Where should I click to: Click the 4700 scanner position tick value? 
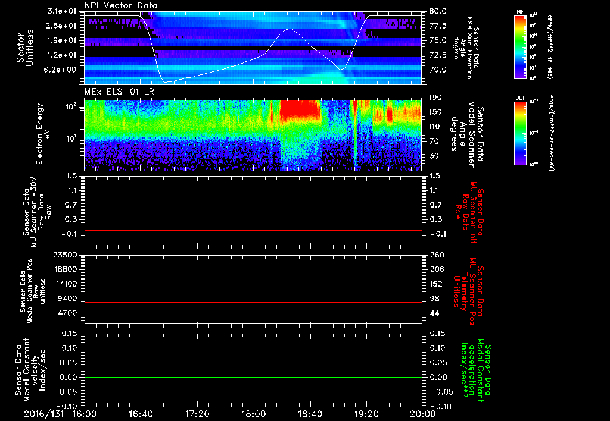pyautogui.click(x=68, y=313)
